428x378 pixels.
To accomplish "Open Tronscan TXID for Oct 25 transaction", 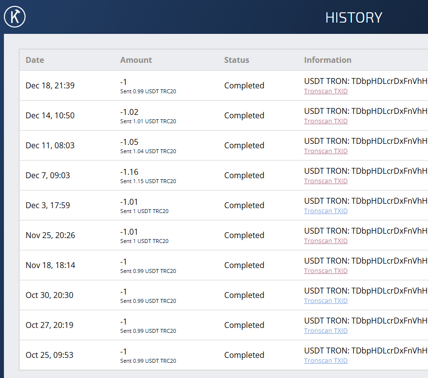I will pos(325,360).
